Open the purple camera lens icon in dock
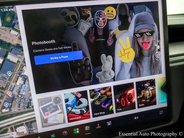The image size is (184, 138). pos(65,133)
